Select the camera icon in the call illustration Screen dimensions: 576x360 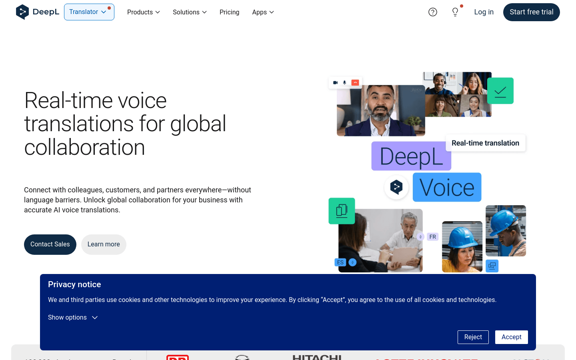335,82
